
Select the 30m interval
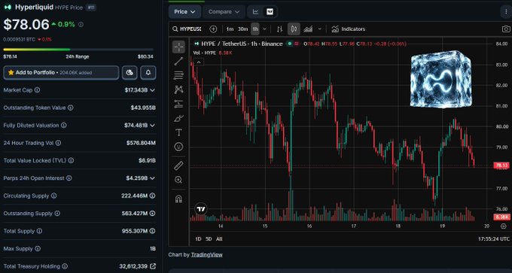[x=242, y=29]
